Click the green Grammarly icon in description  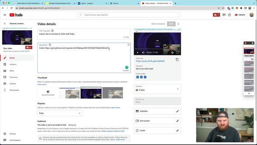127,67
